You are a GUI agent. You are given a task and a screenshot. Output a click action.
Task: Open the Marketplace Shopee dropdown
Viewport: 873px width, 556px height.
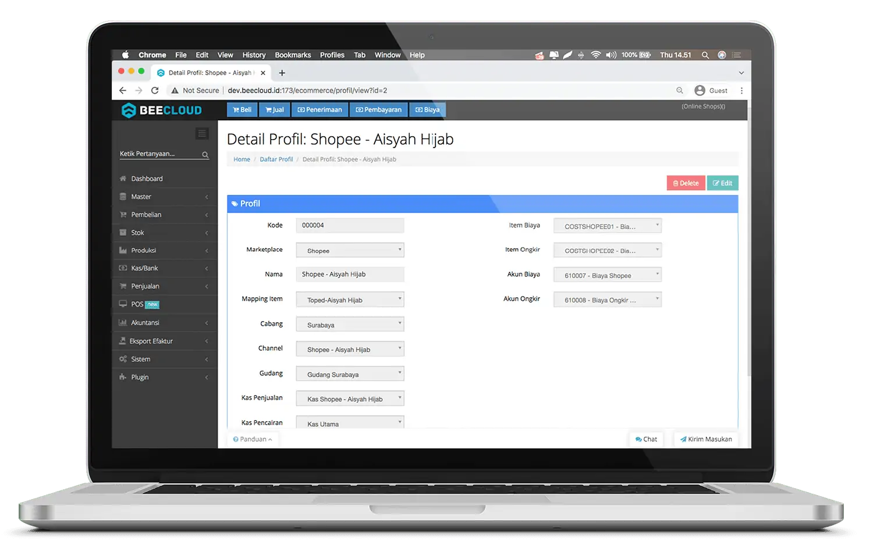[x=350, y=250]
